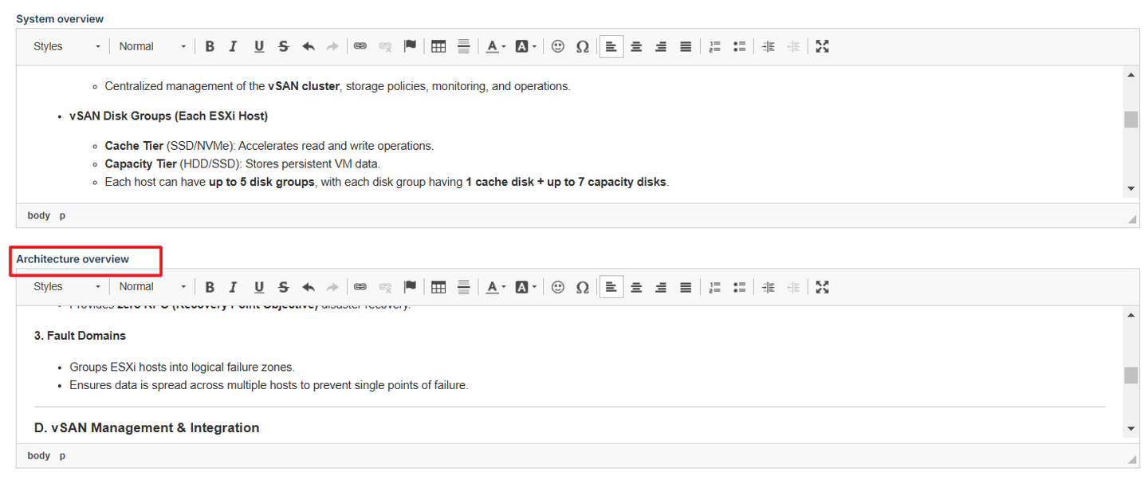Open Normal format dropdown in Architecture overview editor
The image size is (1148, 480).
tap(151, 287)
